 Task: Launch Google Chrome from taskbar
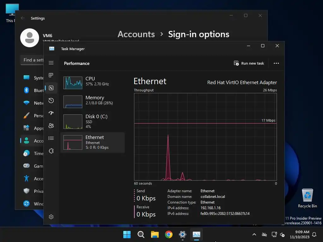[x=169, y=234]
